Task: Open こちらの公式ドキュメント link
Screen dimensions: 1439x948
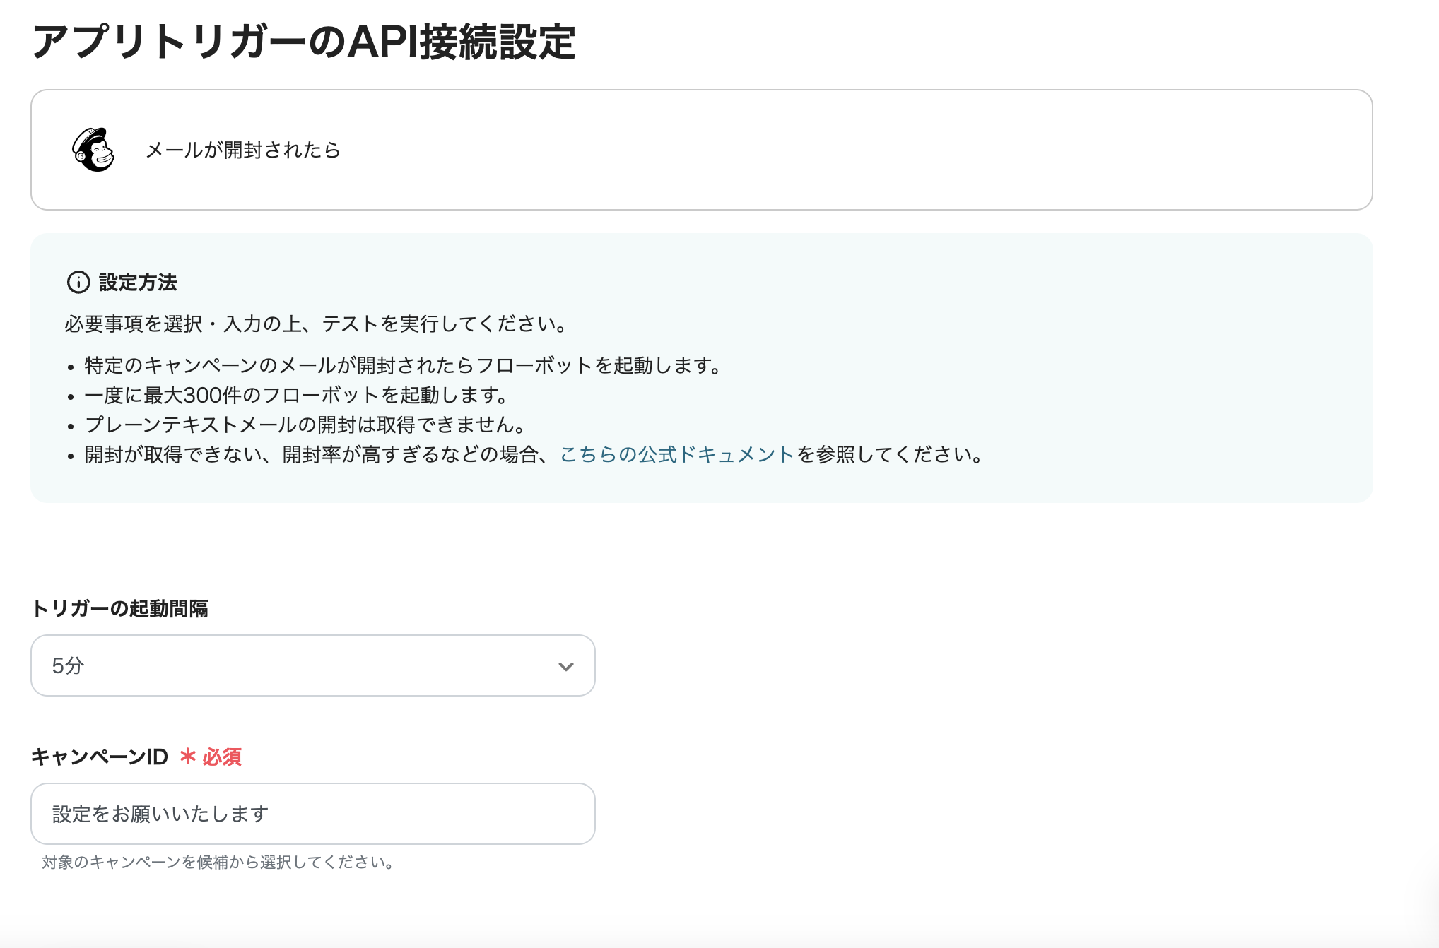Action: pyautogui.click(x=676, y=456)
